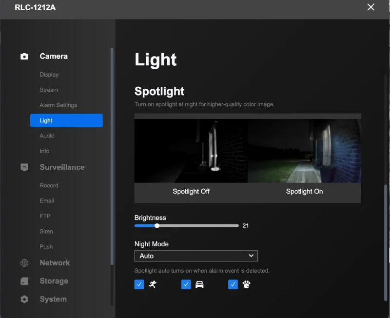The width and height of the screenshot is (390, 318).
Task: Click the Camera section icon
Action: tap(24, 57)
